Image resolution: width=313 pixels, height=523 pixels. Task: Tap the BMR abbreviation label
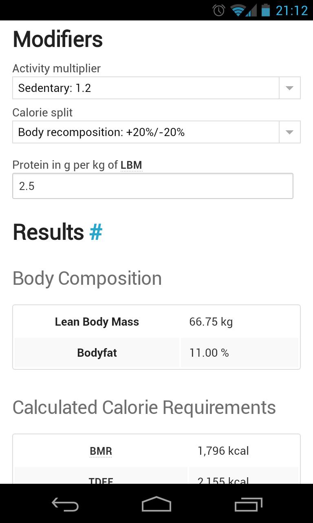(x=101, y=451)
